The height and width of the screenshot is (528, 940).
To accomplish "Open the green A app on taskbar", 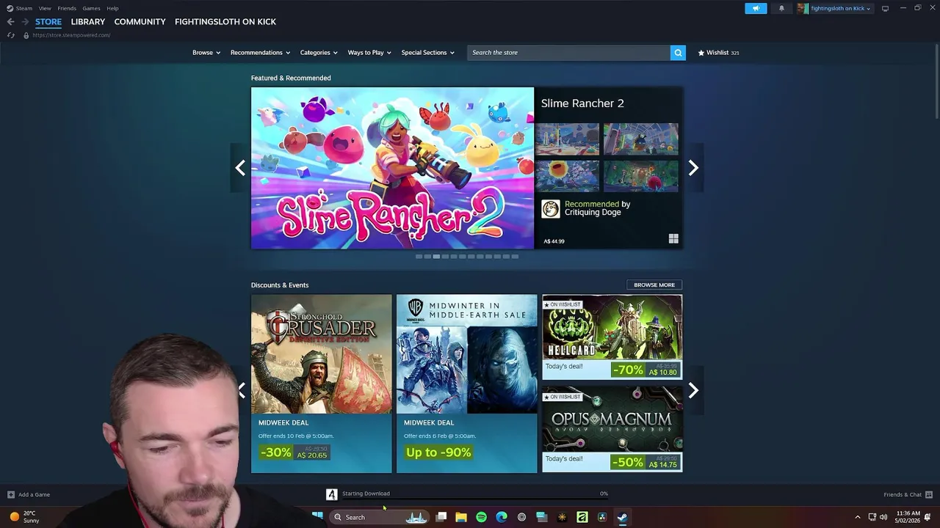I will tap(582, 517).
